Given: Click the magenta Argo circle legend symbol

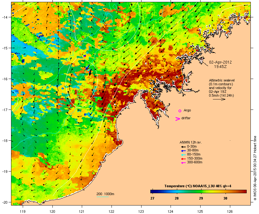Looking at the screenshot, I should click(180, 111).
